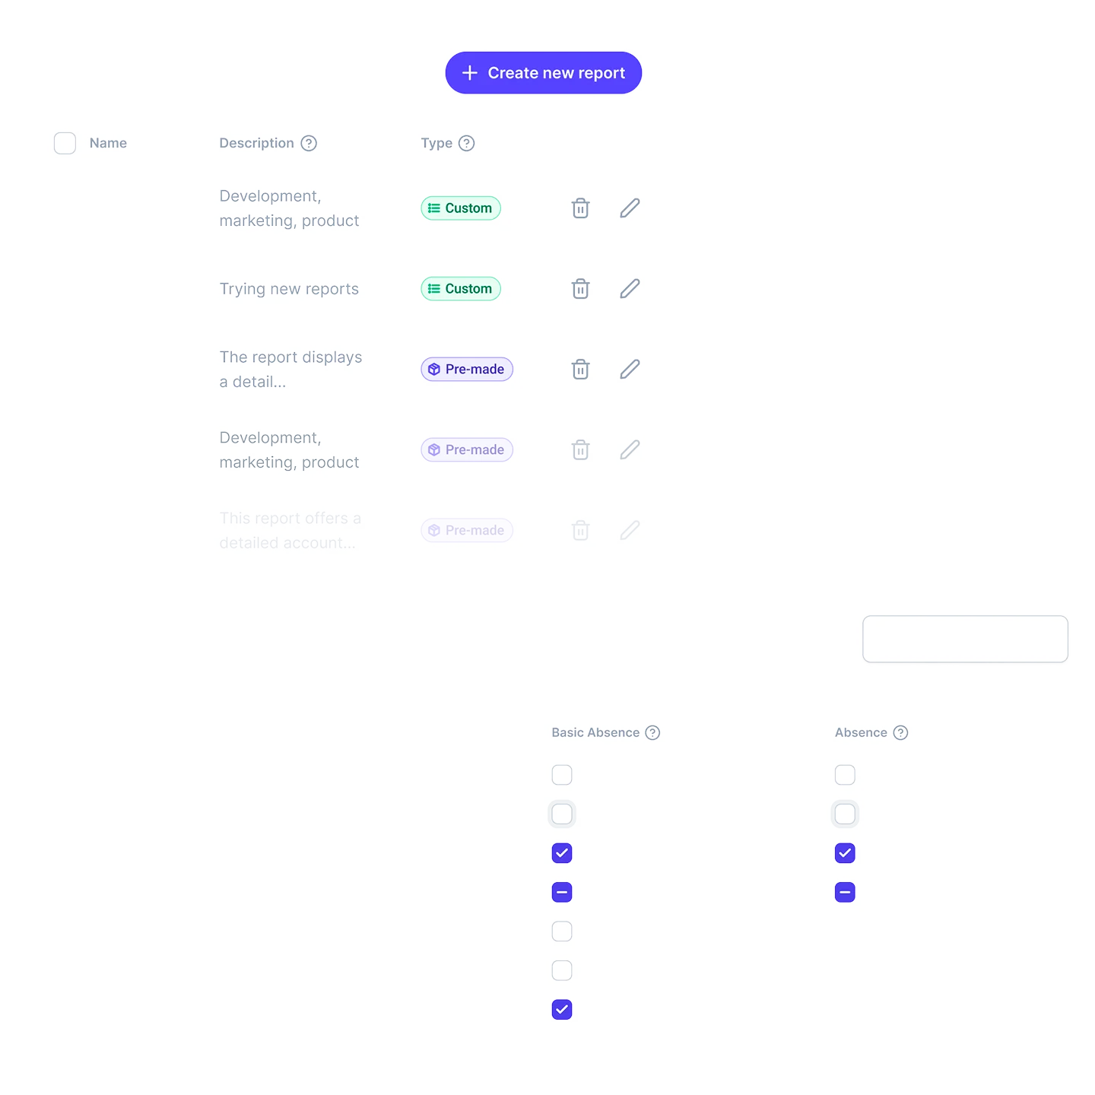The image size is (1095, 1095).
Task: Open the Description column help tooltip
Action: point(309,143)
